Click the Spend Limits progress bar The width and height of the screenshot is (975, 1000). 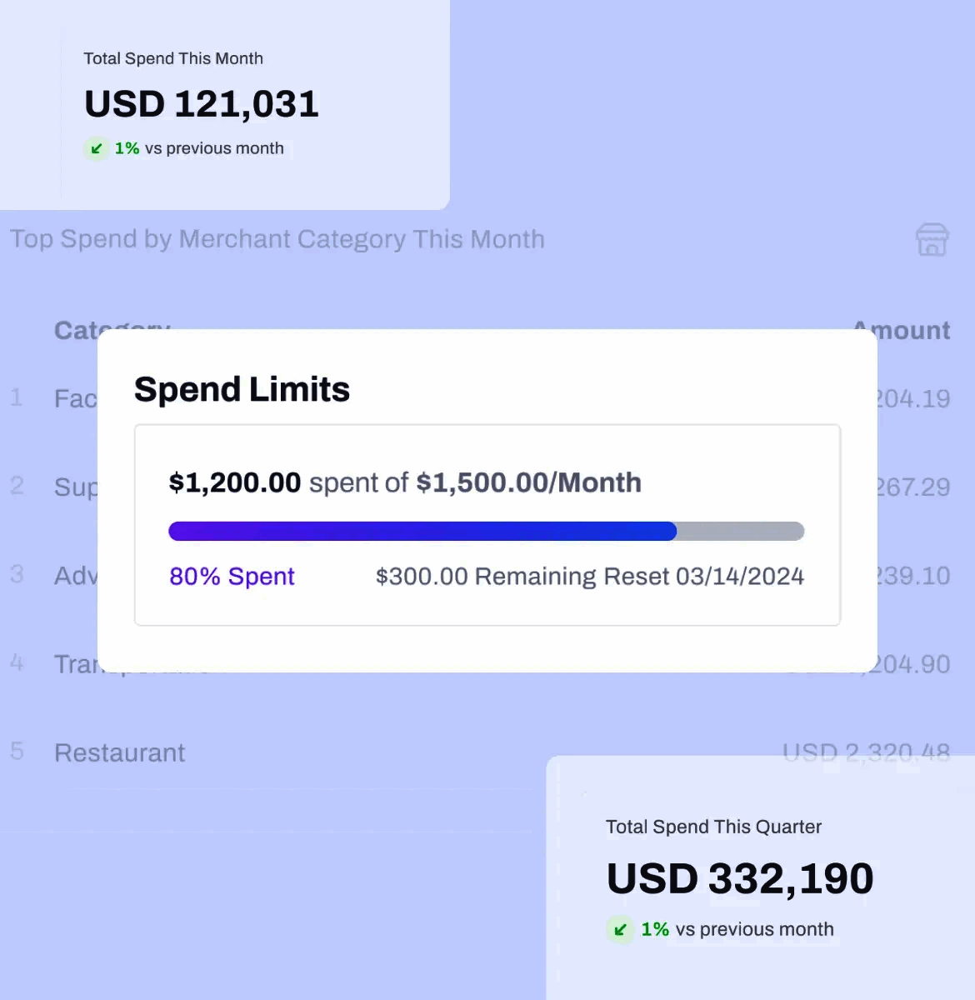(x=486, y=531)
